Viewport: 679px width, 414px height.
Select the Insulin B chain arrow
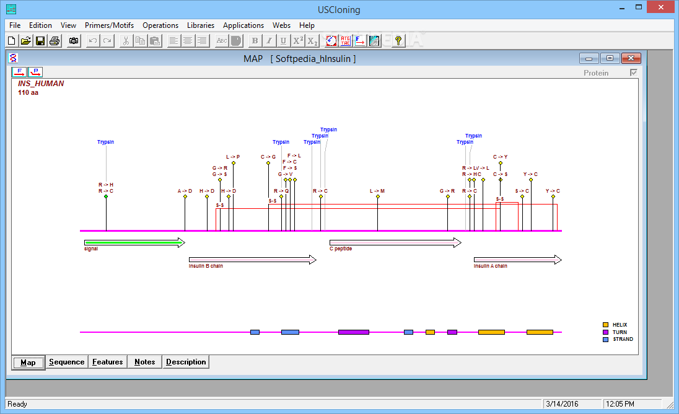point(253,260)
